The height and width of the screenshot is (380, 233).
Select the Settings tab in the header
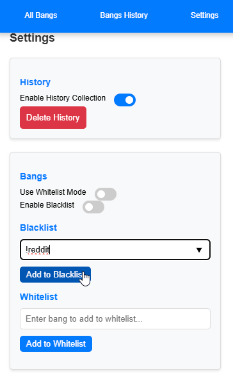coord(204,15)
